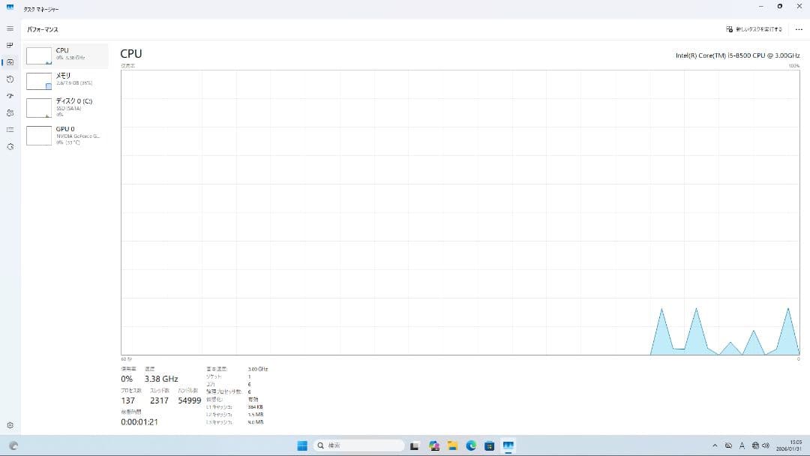Open Task Manager settings from the sidebar
The height and width of the screenshot is (456, 810).
(x=10, y=424)
